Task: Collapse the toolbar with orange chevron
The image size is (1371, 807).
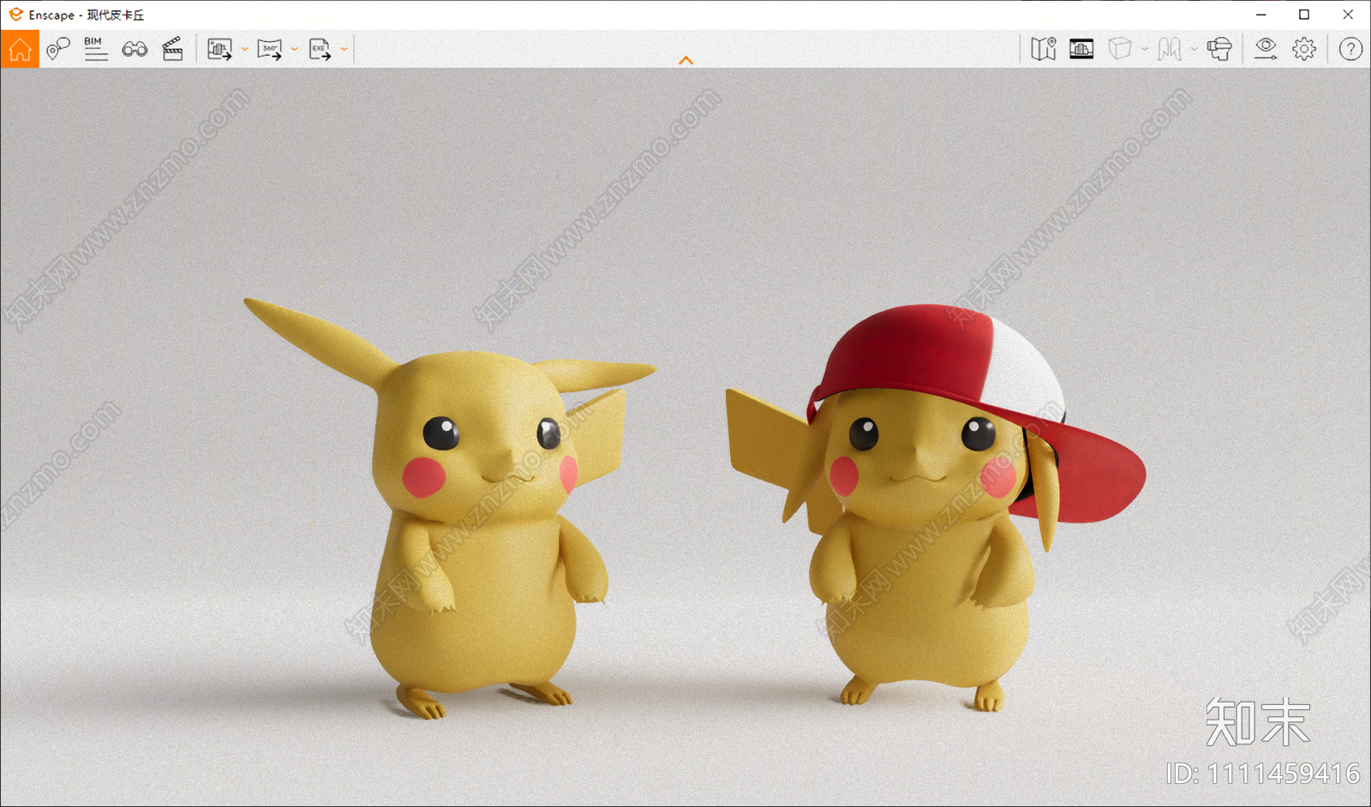Action: [x=685, y=60]
